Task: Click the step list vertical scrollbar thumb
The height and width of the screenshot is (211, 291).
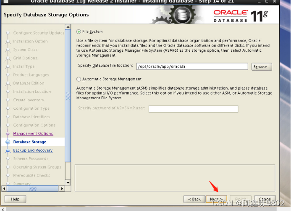Action: click(68, 96)
